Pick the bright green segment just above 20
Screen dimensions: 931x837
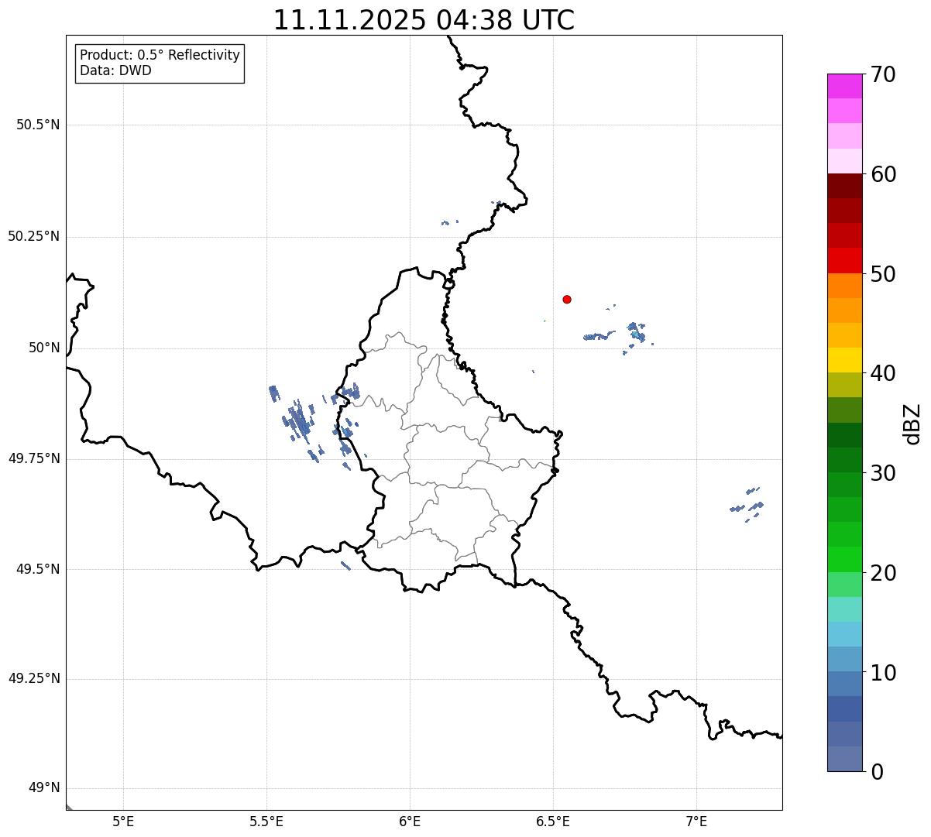[x=844, y=560]
